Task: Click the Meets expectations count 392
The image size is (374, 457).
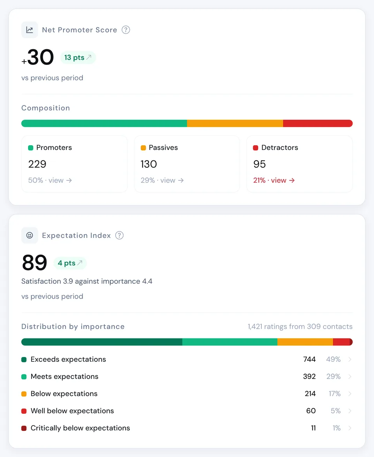Action: tap(309, 377)
